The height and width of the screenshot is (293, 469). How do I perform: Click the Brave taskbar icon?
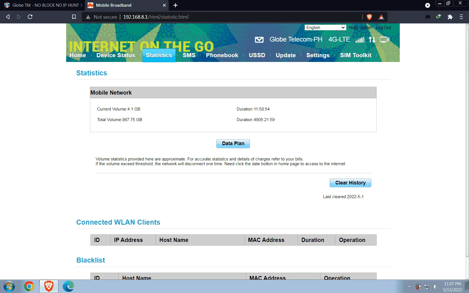click(49, 287)
